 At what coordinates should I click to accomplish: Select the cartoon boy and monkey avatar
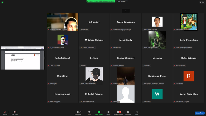point(189,22)
